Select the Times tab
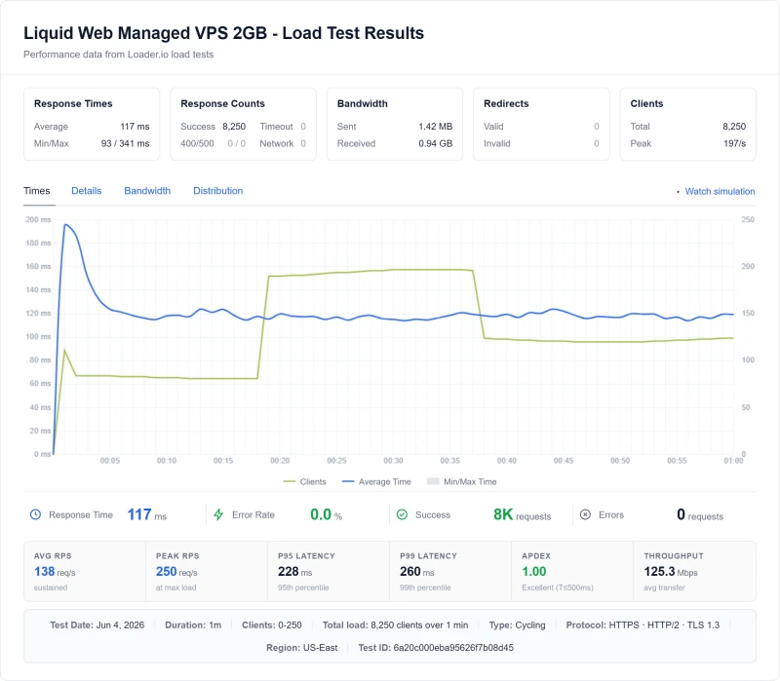The height and width of the screenshot is (681, 780). pyautogui.click(x=37, y=191)
